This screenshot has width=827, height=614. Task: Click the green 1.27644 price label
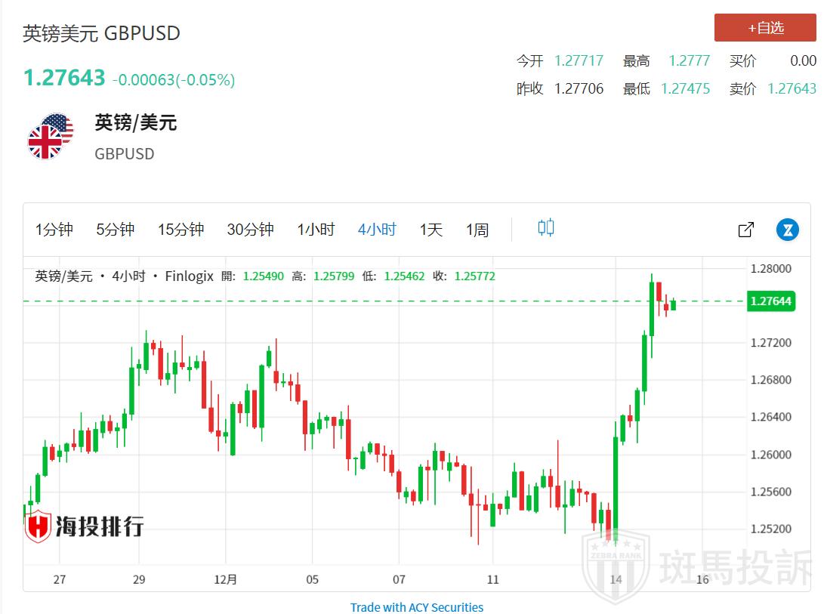click(770, 301)
